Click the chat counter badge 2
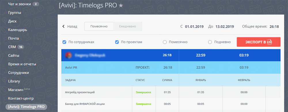The height and width of the screenshot is (112, 288). pyautogui.click(x=36, y=4)
